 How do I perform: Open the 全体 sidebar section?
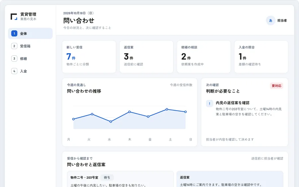(x=30, y=33)
